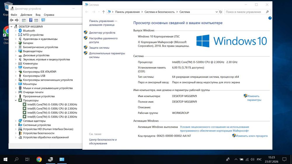Select Биометрические устройства
Image resolution: width=292 pixels, height=164 pixels.
point(40,47)
